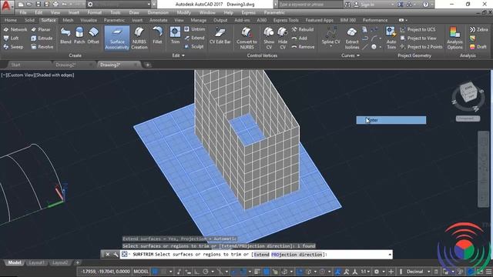493x277 pixels.
Task: Click Project to 2 Points
Action: [x=421, y=47]
